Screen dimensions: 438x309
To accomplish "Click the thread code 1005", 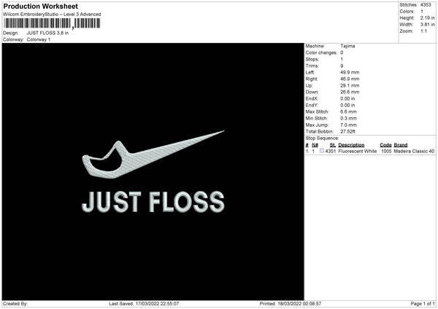I will (x=386, y=151).
